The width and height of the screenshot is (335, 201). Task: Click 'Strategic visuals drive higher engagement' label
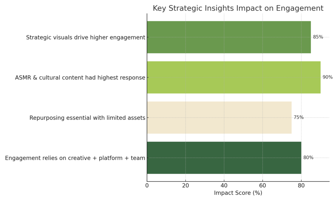[85, 38]
